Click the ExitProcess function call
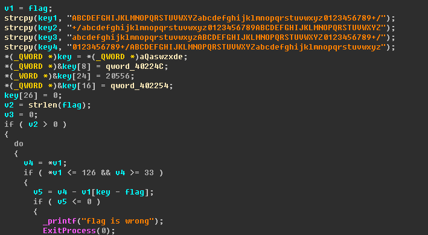This screenshot has height=235, width=428. click(69, 230)
